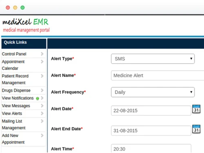Open View Messages link
This screenshot has width=204, height=153.
pos(16,106)
